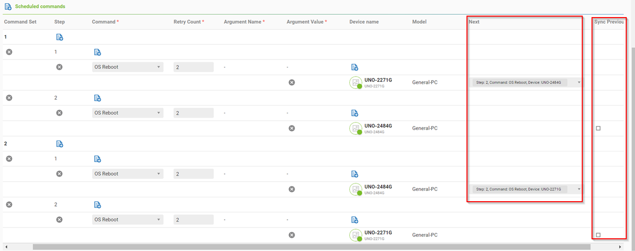Delete OS Reboot command in set 2 step 1
Image resolution: width=635 pixels, height=251 pixels.
click(x=59, y=174)
